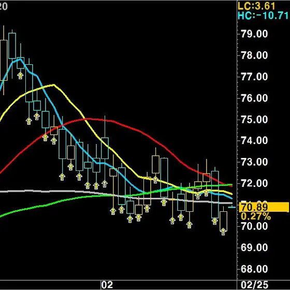The width and height of the screenshot is (290, 290).
Task: Select the small cyan dash candle at far right
Action: pos(232,207)
